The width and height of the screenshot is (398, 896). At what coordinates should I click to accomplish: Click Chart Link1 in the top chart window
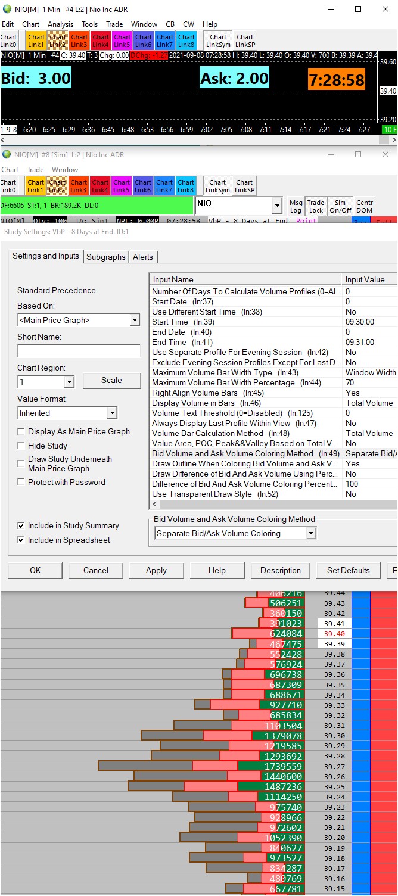pos(36,41)
